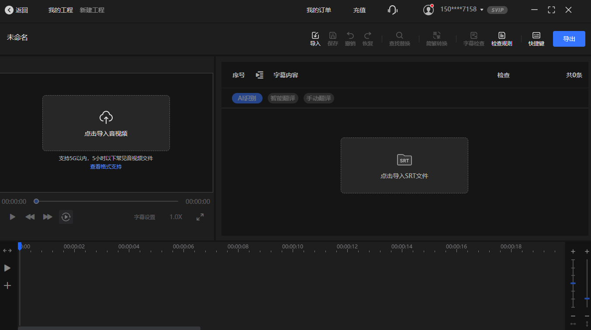Click the 撤销 undo icon

point(350,38)
